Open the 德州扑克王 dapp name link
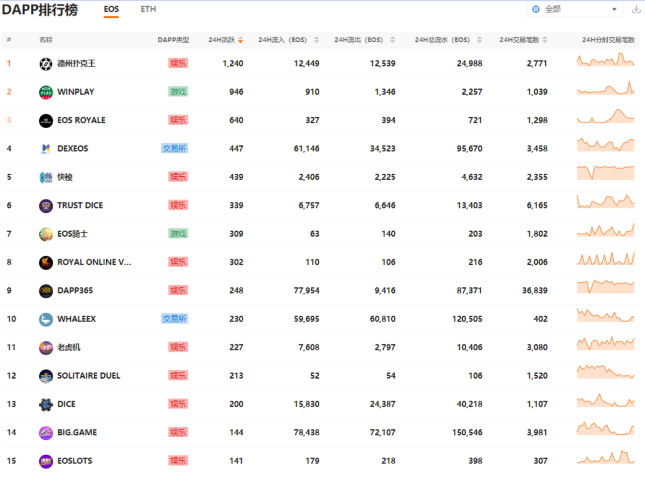The width and height of the screenshot is (645, 478). click(76, 64)
